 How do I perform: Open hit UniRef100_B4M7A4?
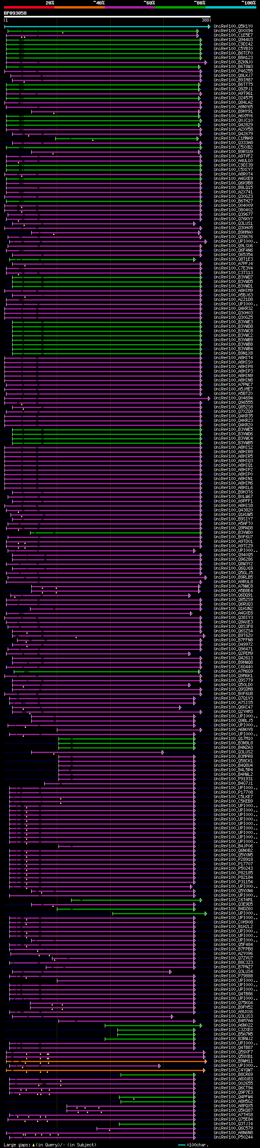tap(233, 1021)
